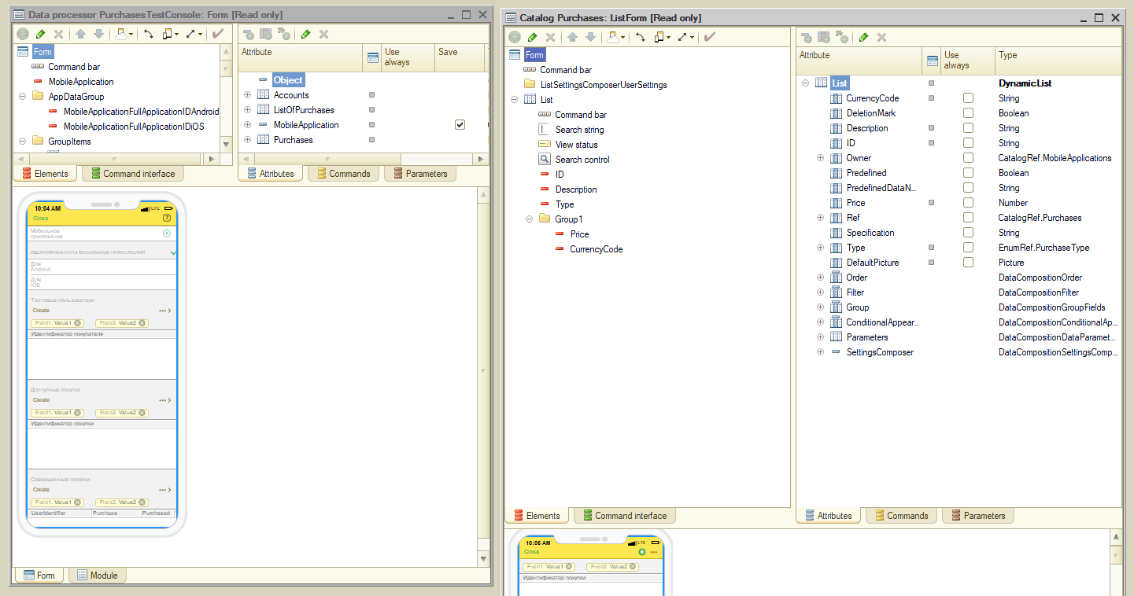
Task: Toggle Use always checkbox for DeletionMark
Action: (968, 113)
